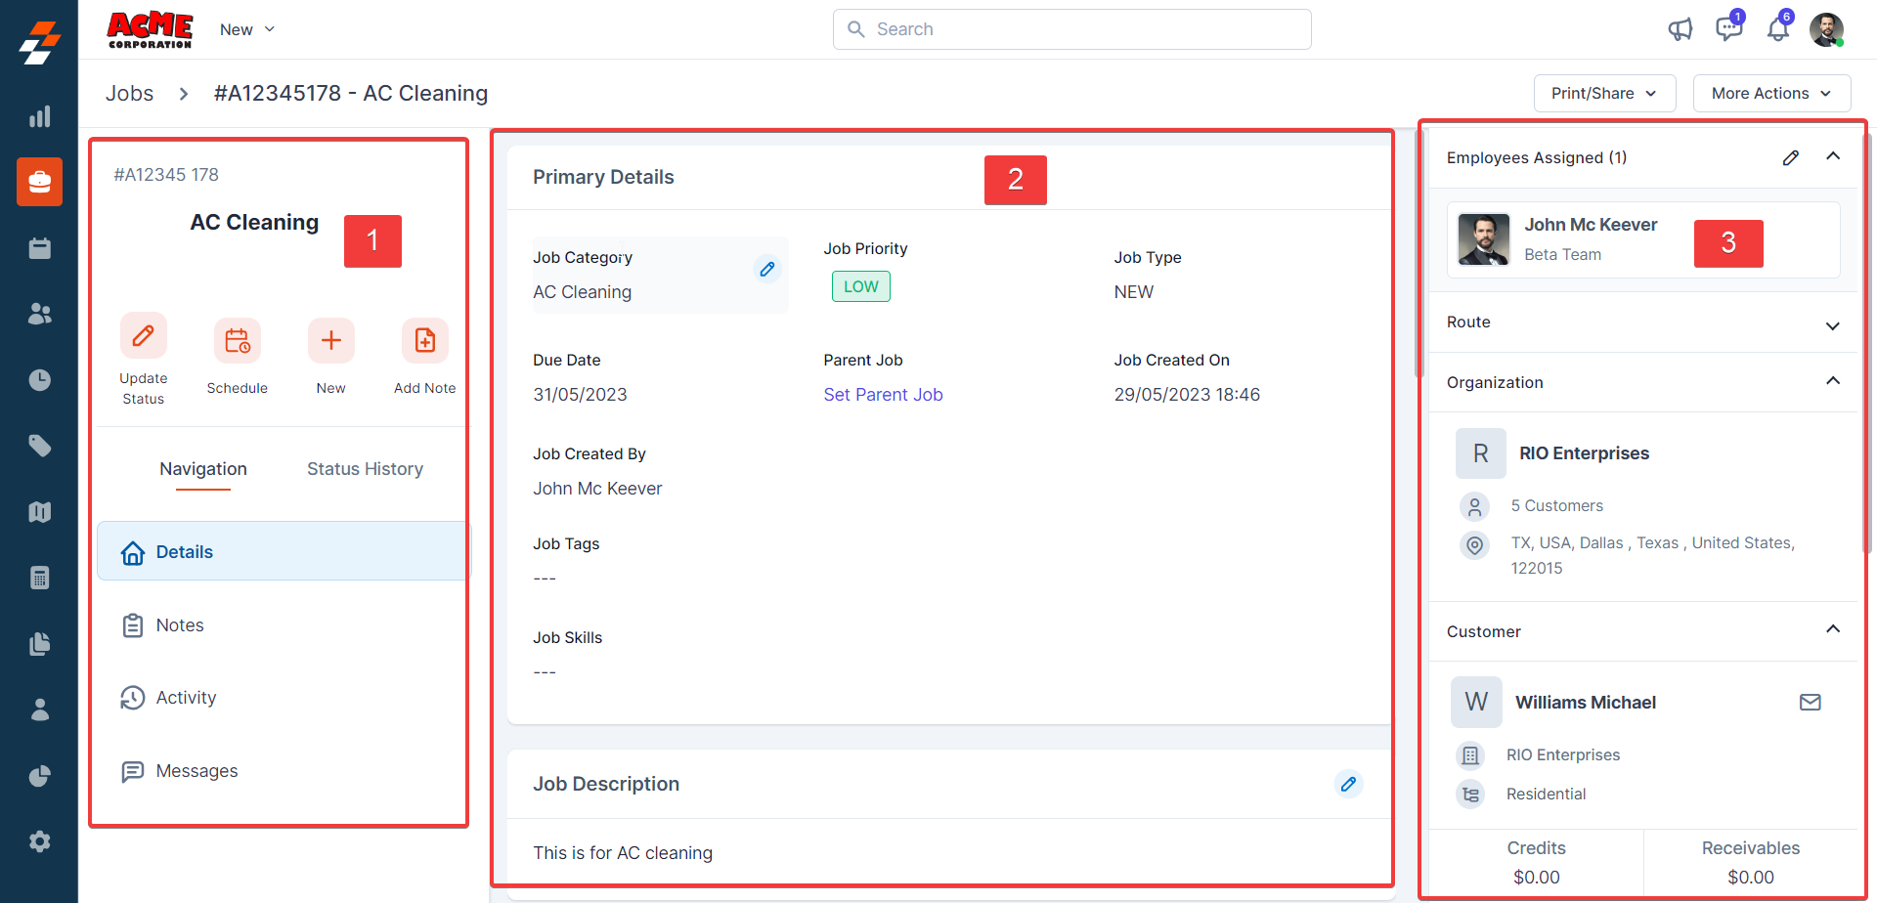Edit Job Category with pencil icon
This screenshot has height=903, width=1877.
point(767,269)
